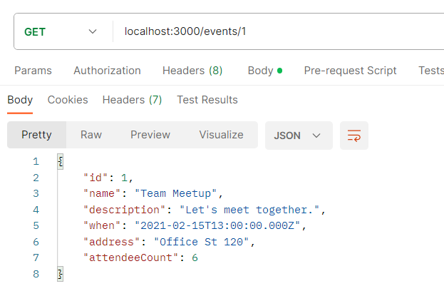Select the response Body tab

point(20,100)
